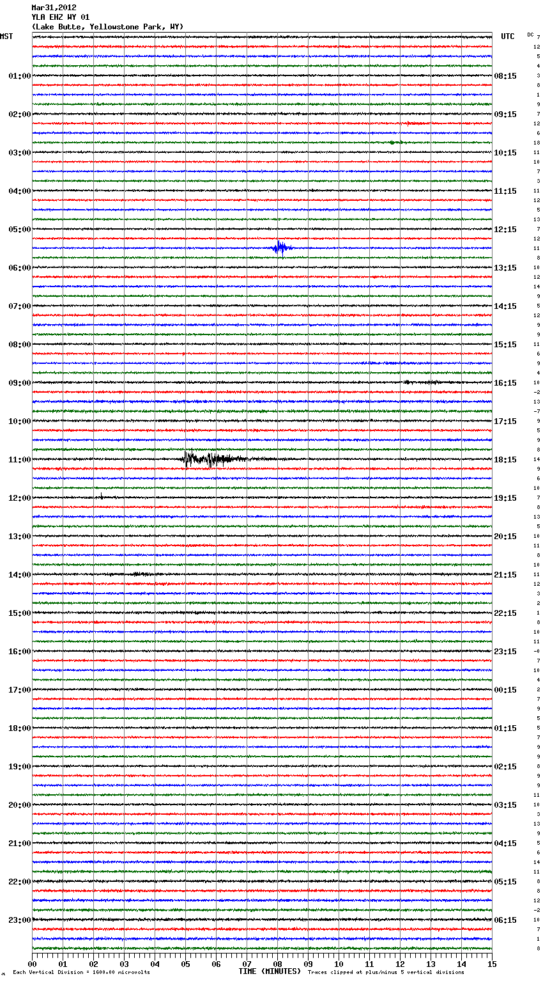Click the Each Vertical Division 1600.00 microvolts note
543x981 pixels.
pyautogui.click(x=82, y=973)
